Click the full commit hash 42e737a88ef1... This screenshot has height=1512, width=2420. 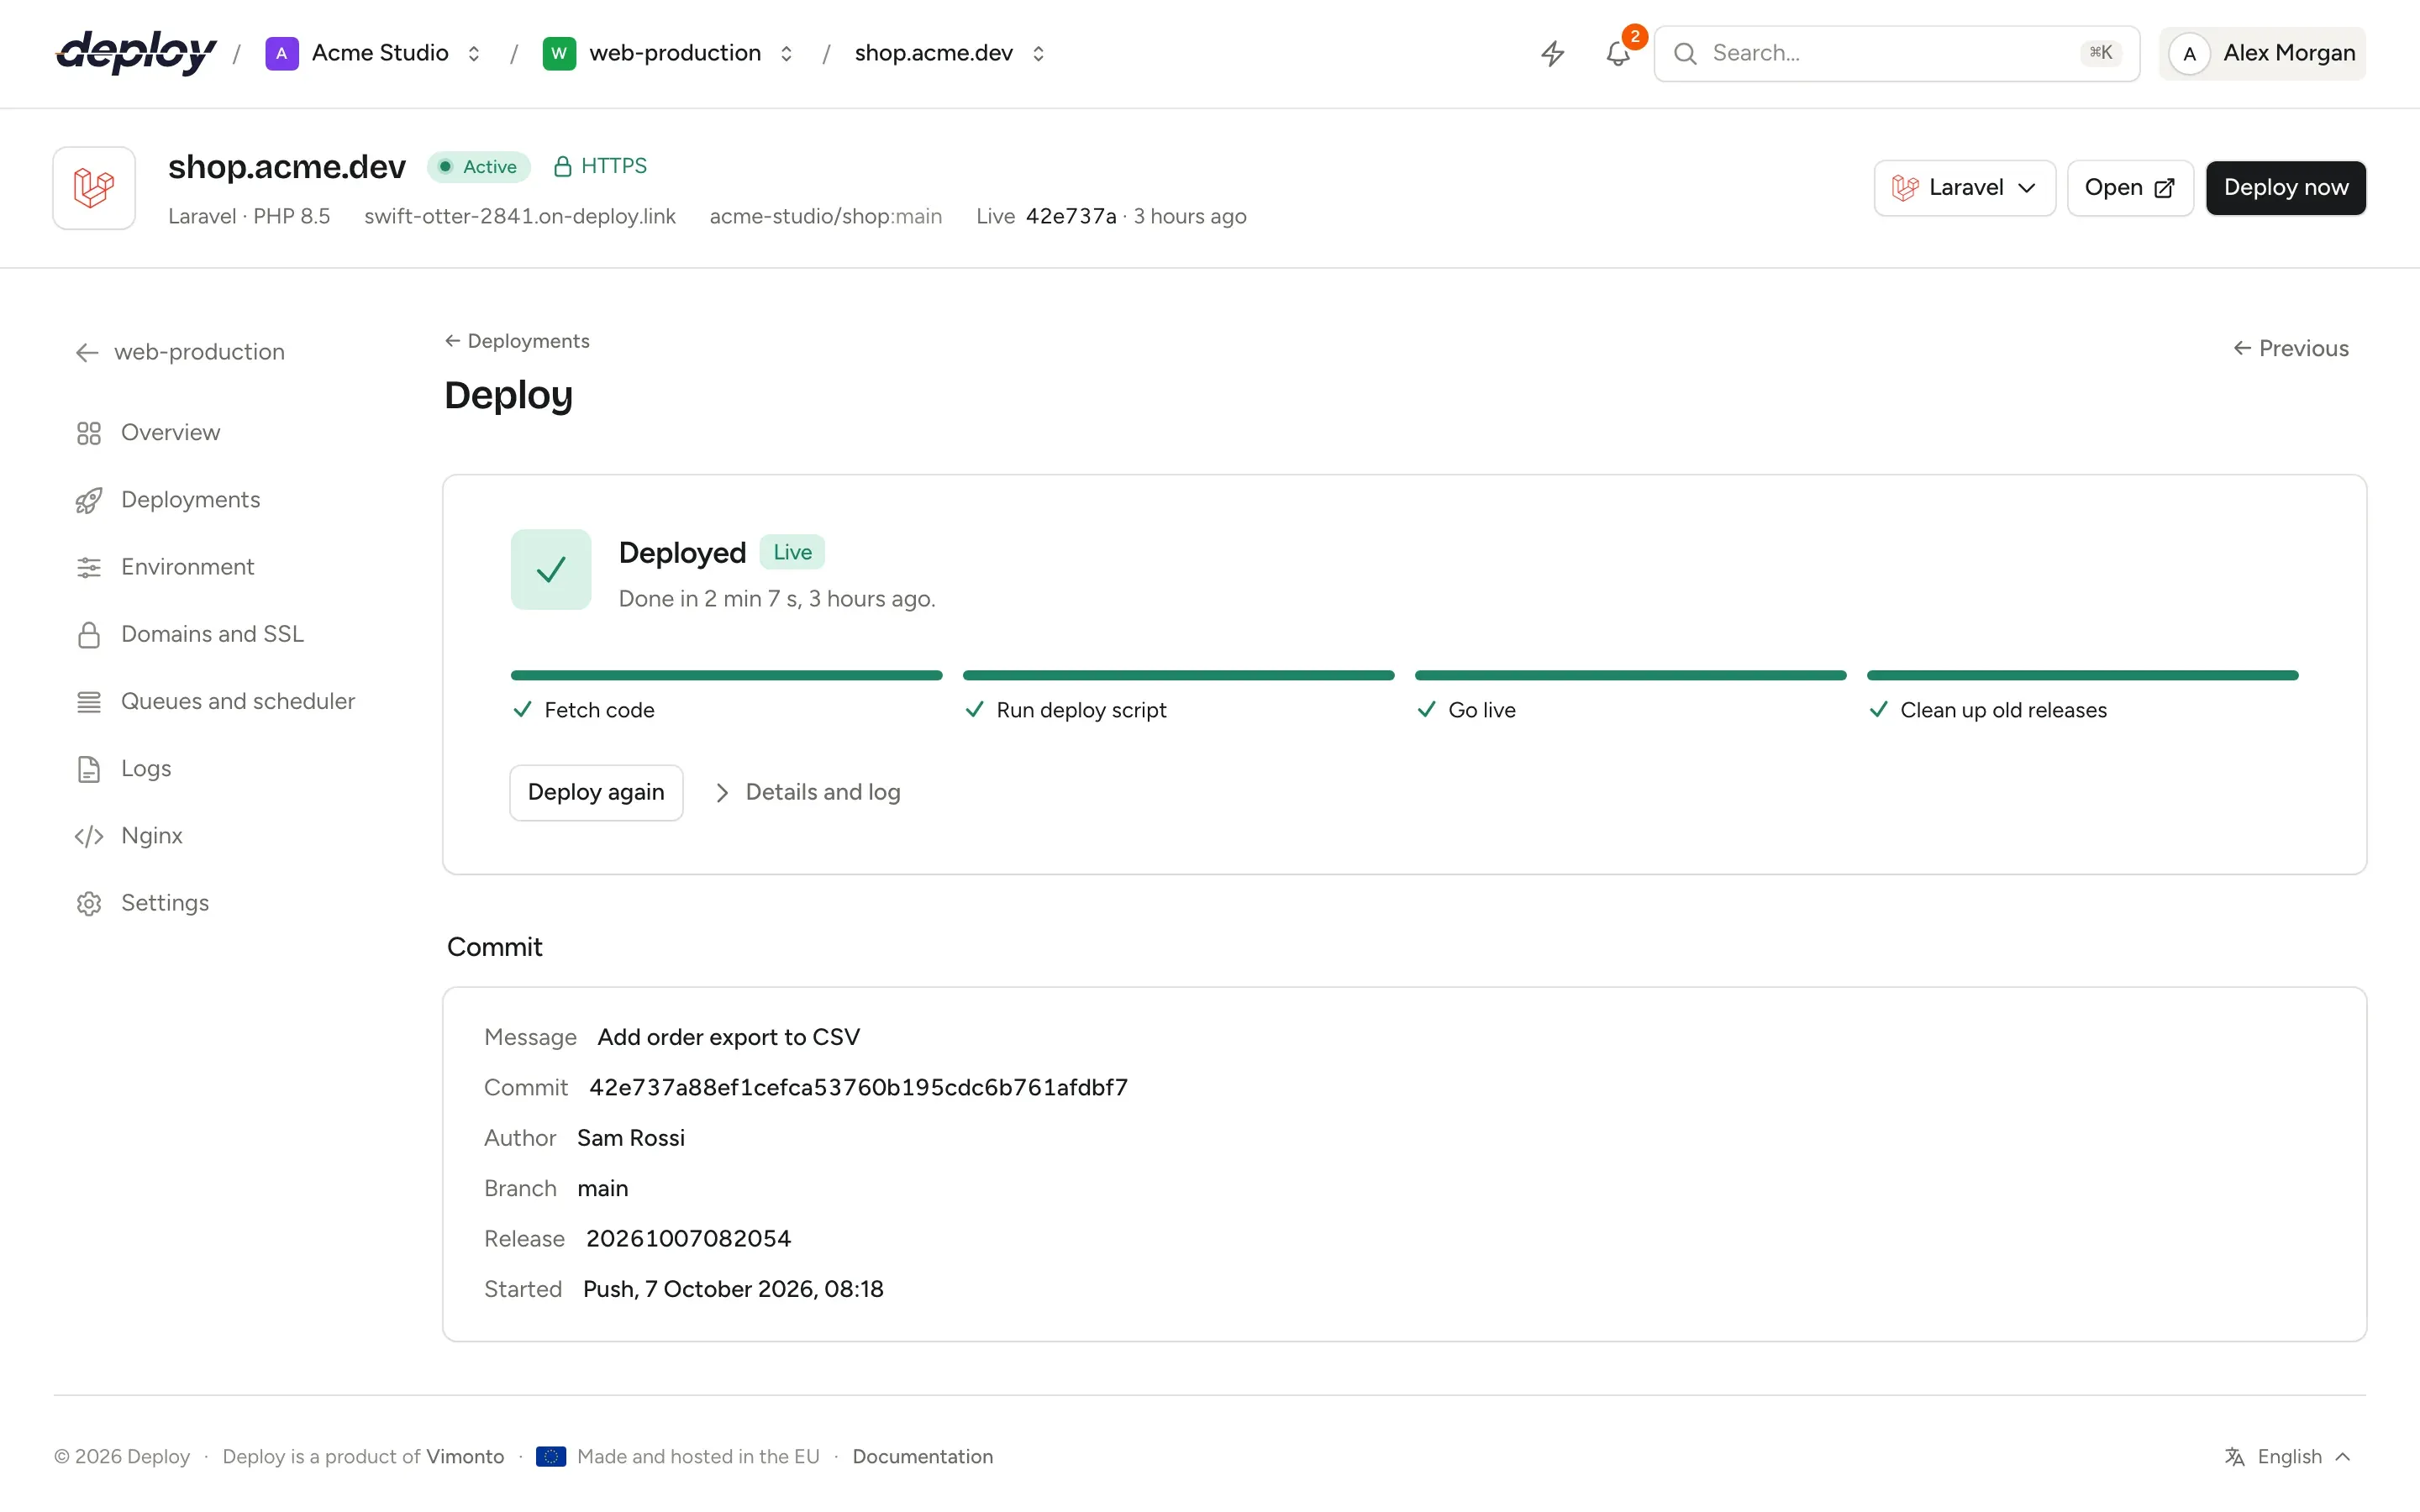click(858, 1088)
